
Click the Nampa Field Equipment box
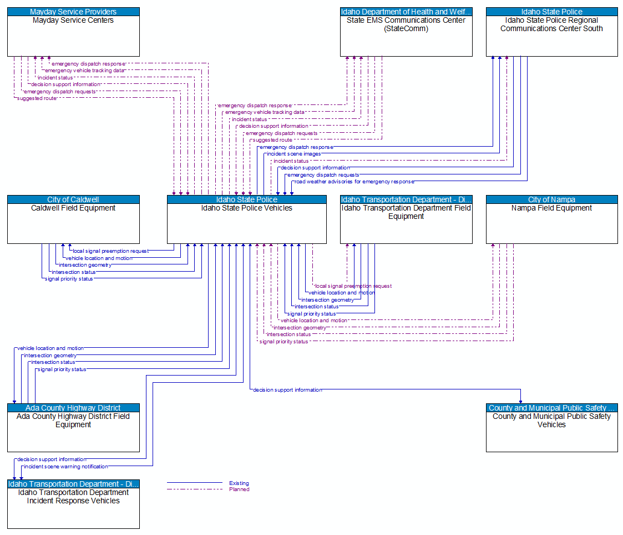(x=551, y=219)
